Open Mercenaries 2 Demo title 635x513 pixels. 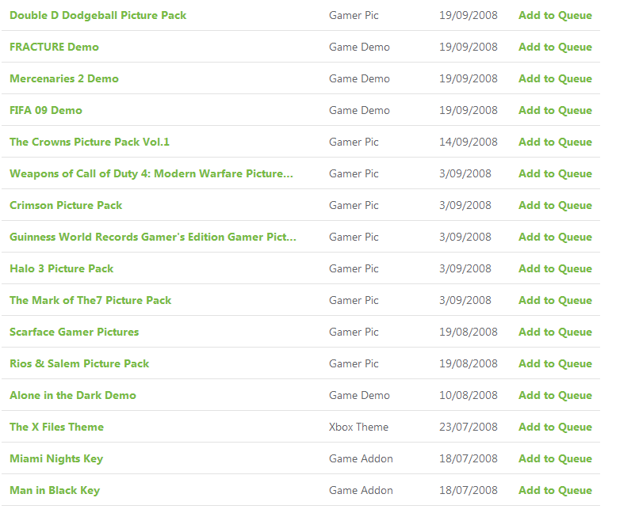[64, 78]
